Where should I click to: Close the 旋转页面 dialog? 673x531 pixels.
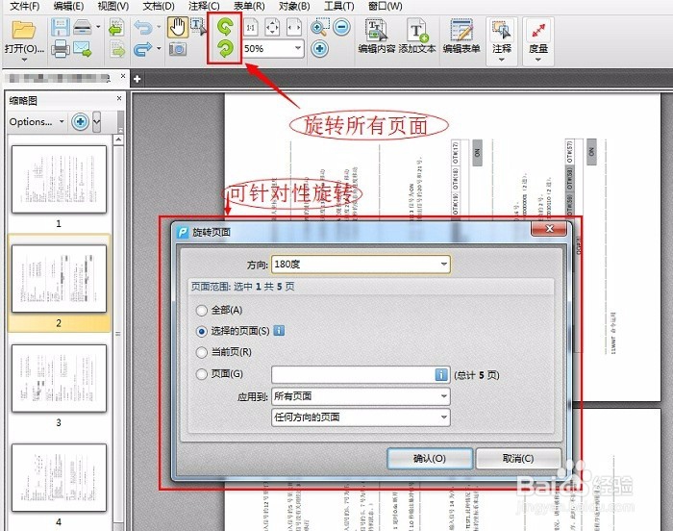tap(549, 229)
